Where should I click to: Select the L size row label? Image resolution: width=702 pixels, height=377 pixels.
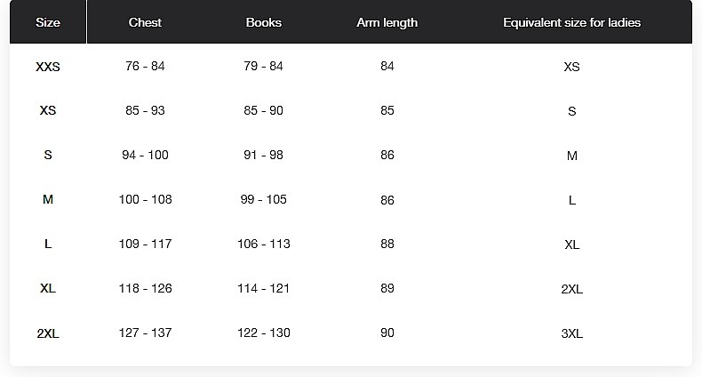tap(48, 244)
